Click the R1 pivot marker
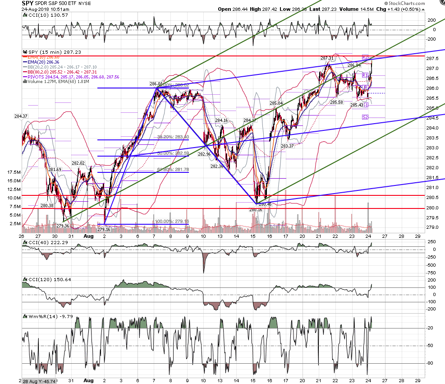This screenshot has width=445, height=384. coord(365,75)
